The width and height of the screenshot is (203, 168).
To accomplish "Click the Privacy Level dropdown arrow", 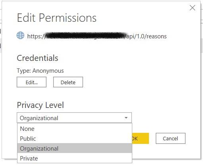I will pos(126,118).
